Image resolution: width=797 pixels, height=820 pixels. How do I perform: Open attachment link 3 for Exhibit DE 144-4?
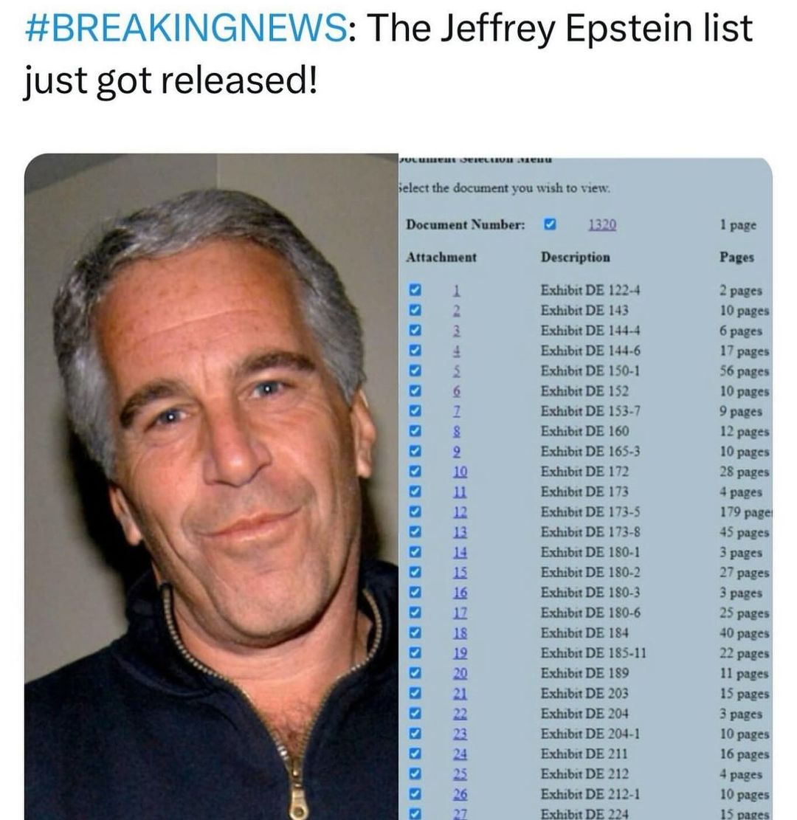click(x=458, y=331)
